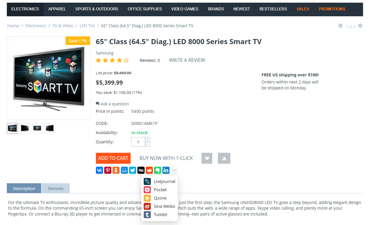This screenshot has height=225, width=369.
Task: Open the Write a Review link
Action: coord(187,60)
